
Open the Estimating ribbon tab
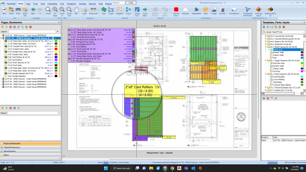pos(52,4)
